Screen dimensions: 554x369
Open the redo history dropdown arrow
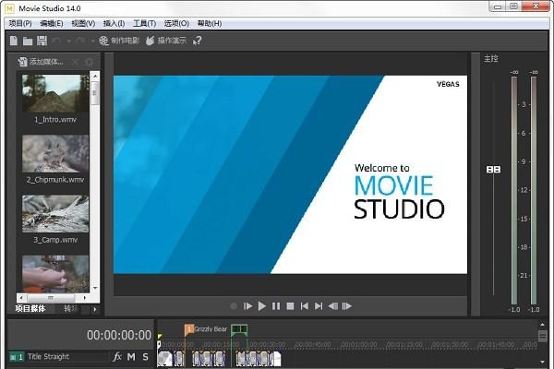90,41
